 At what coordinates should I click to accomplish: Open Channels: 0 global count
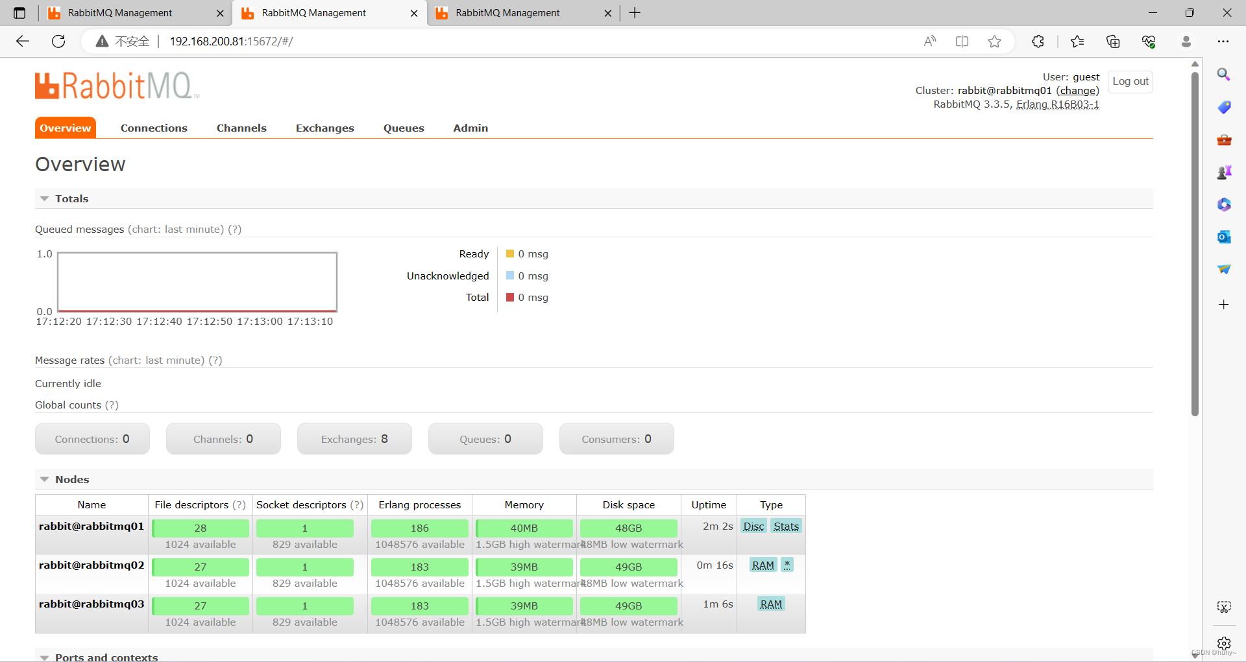pyautogui.click(x=223, y=439)
